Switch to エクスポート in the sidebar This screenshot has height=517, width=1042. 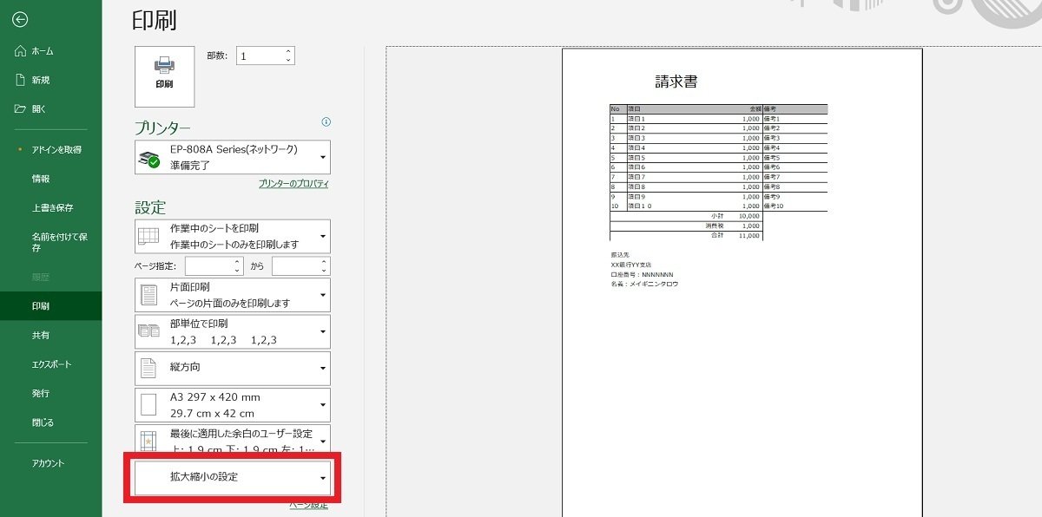click(49, 365)
